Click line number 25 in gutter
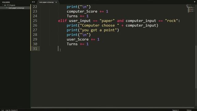Screen dimensions: 197x111 point(35,21)
